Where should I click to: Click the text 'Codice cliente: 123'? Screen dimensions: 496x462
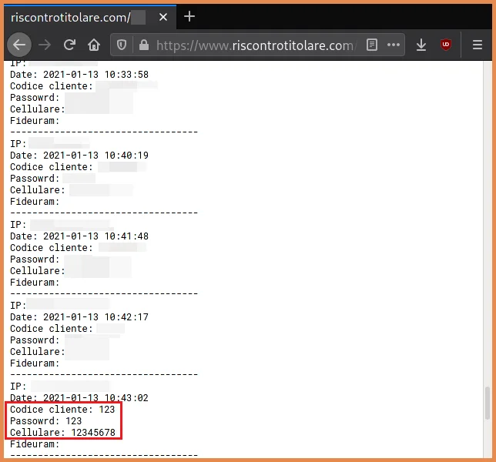62,410
